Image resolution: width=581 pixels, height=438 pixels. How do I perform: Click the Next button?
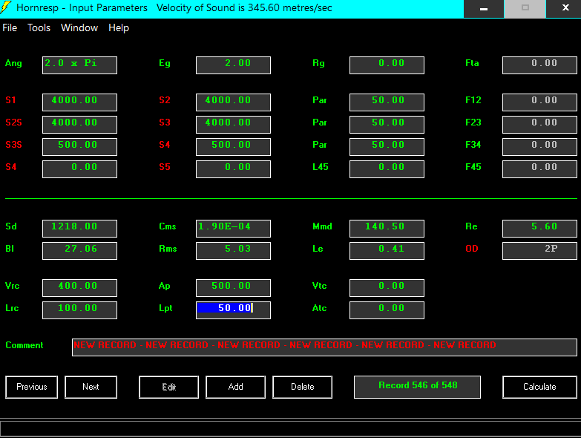pyautogui.click(x=91, y=387)
